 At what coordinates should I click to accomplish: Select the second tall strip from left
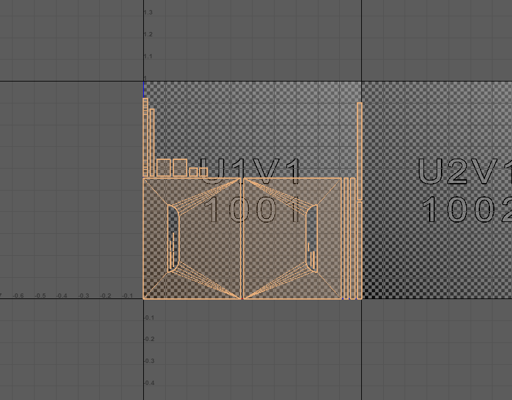point(151,143)
